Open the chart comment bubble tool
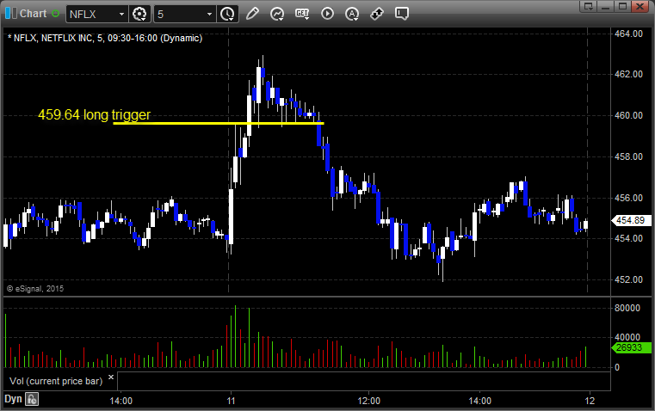Screen dimensions: 655x411 (402, 14)
